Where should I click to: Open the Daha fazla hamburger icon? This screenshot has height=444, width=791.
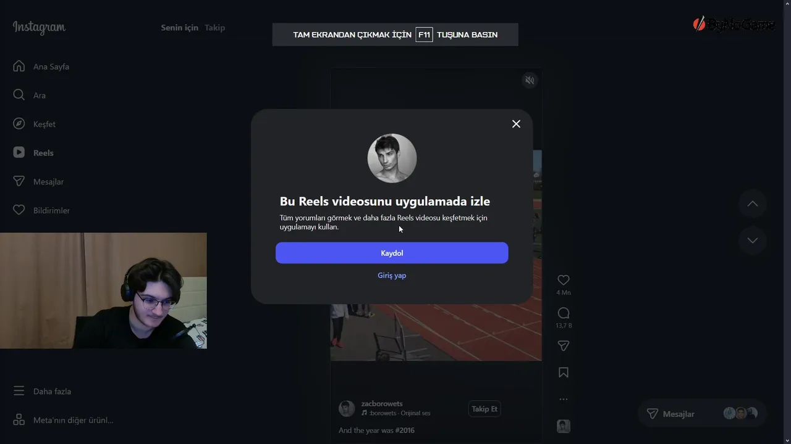[19, 391]
